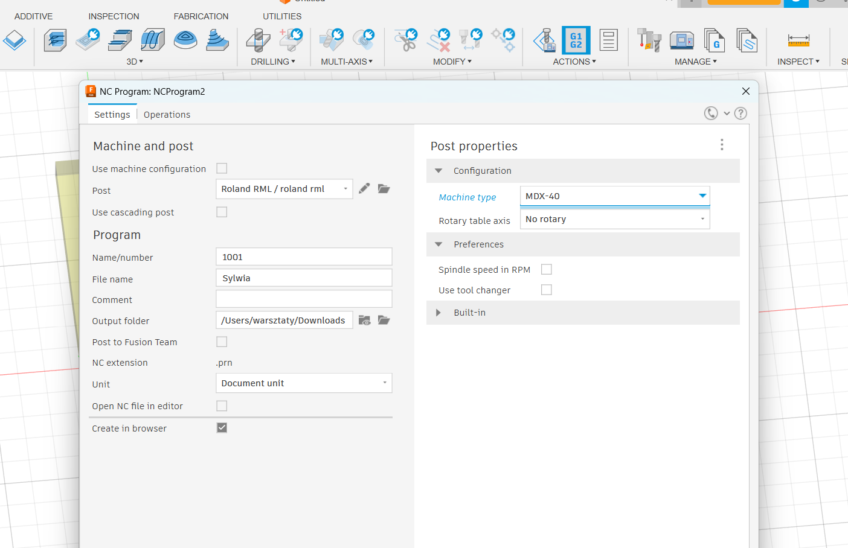The width and height of the screenshot is (848, 548).
Task: Open the MANAGE dropdown menu
Action: tap(696, 62)
